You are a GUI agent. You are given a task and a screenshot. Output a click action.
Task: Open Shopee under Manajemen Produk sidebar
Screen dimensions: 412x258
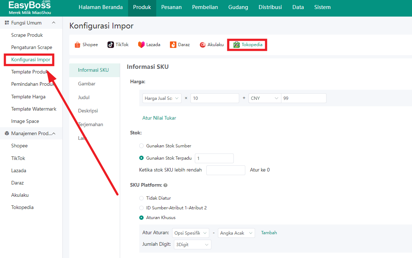[19, 146]
